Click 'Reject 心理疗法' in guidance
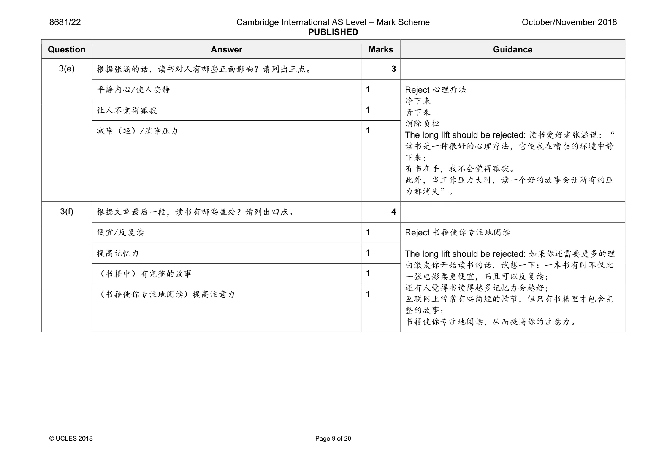This screenshot has width=667, height=471. pos(436,90)
